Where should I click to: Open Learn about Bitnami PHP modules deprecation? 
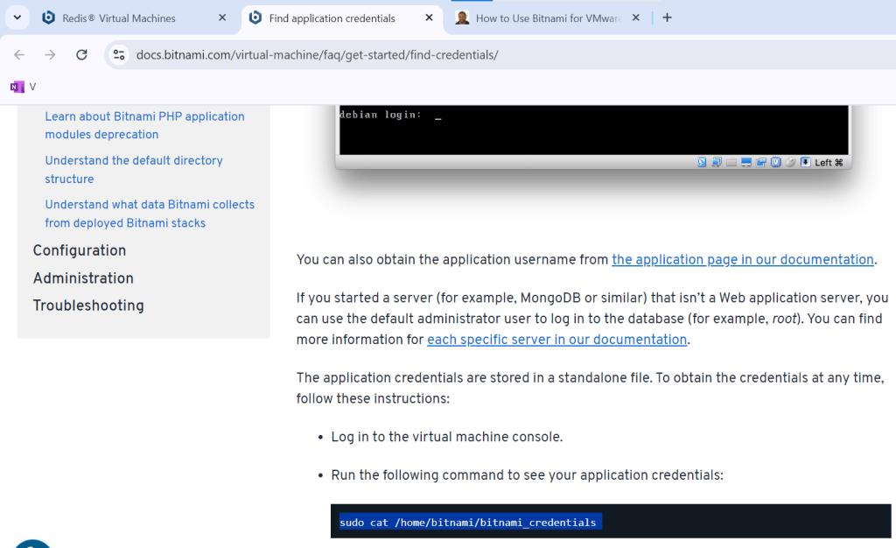144,125
